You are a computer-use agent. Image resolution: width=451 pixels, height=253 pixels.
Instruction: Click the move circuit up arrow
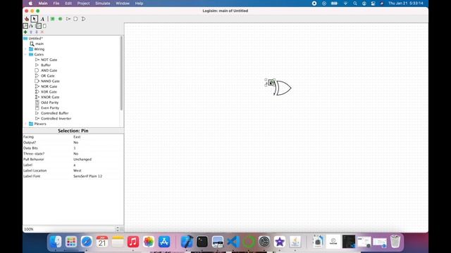31,32
